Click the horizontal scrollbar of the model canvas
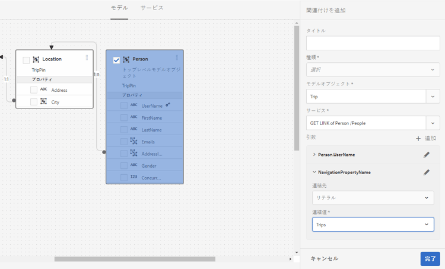Viewport: 445px width, 269px height. tap(135, 259)
